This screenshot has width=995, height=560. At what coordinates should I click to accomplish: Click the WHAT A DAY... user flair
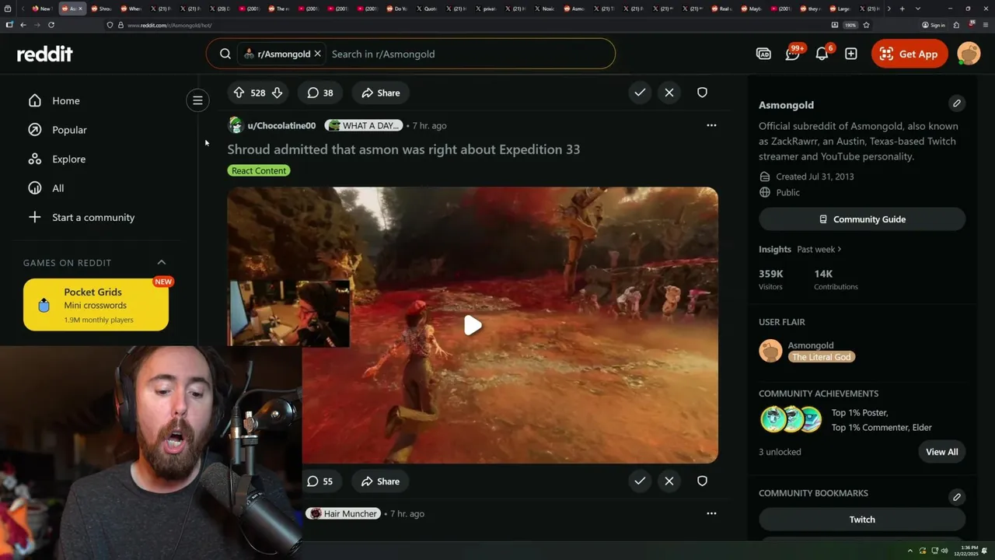tap(364, 125)
